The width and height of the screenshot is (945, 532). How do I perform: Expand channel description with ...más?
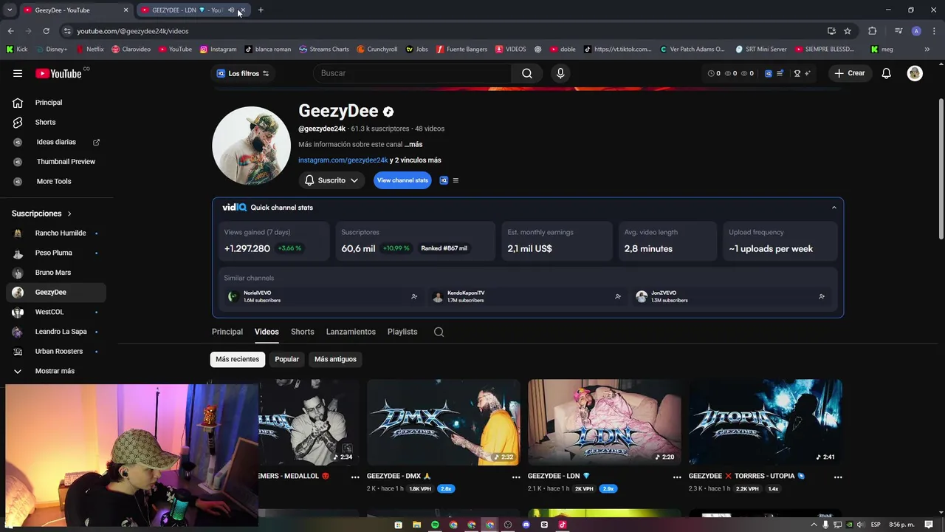click(x=413, y=145)
